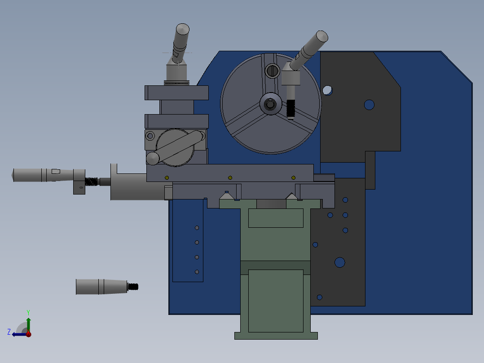Select a yellow oiler point on the slide
The height and width of the screenshot is (363, 484).
click(x=230, y=177)
